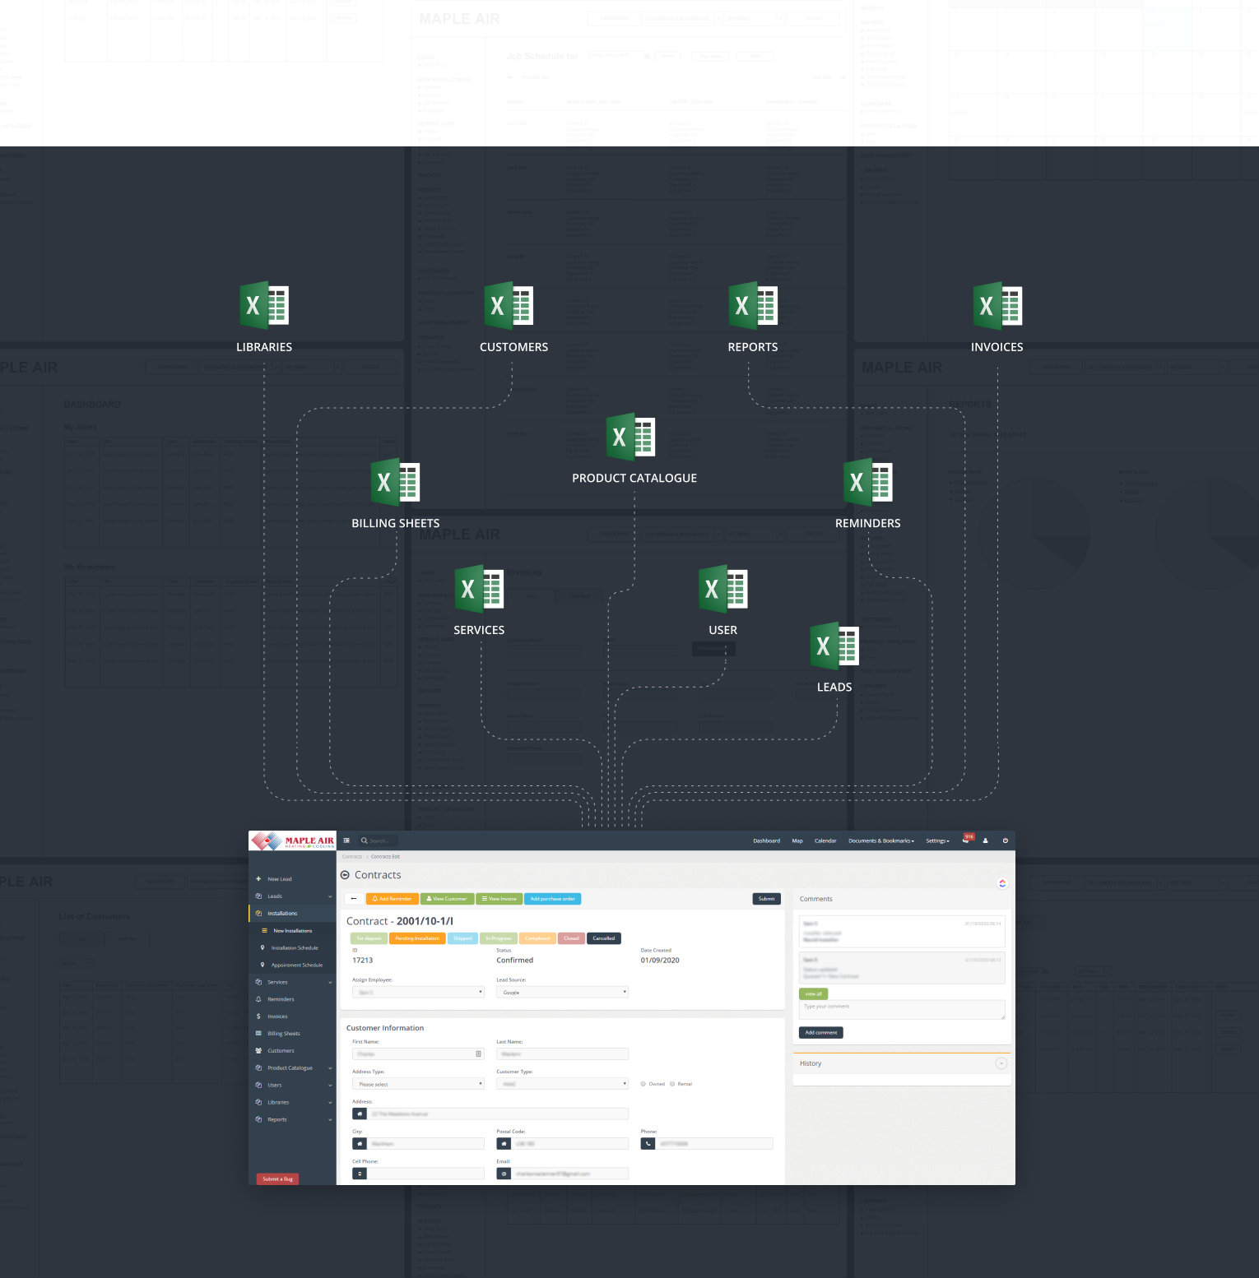Click Add purchase order button
This screenshot has height=1278, width=1259.
[553, 899]
